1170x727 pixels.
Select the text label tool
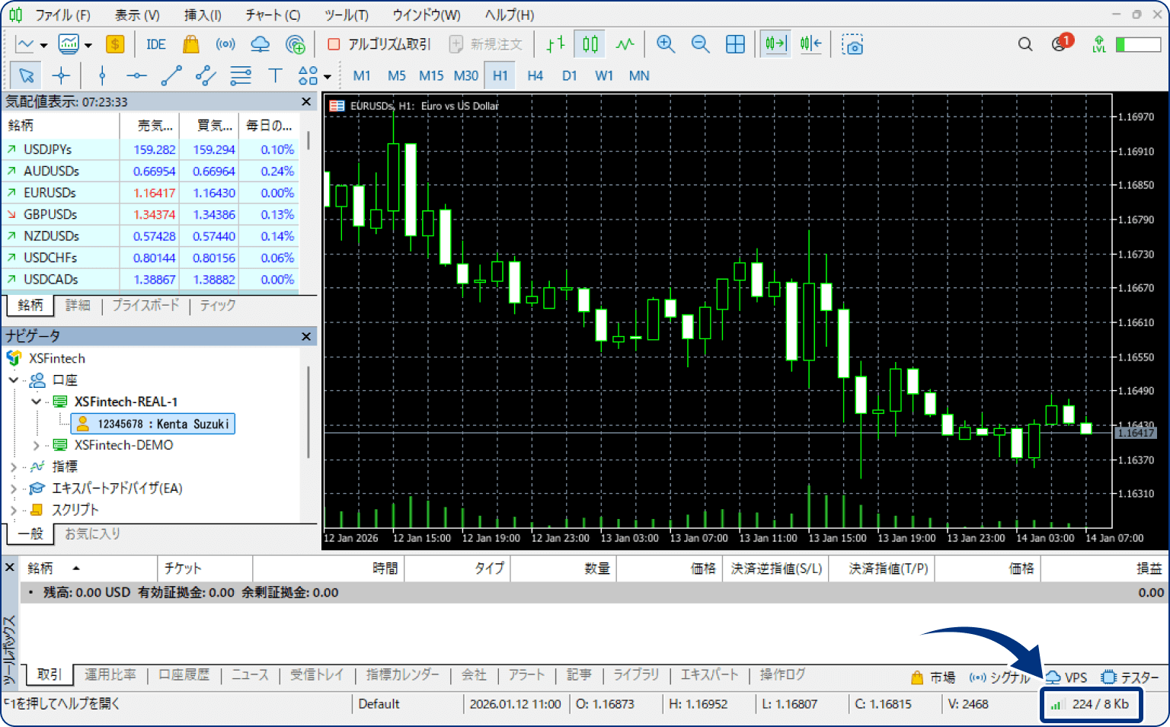pyautogui.click(x=275, y=75)
